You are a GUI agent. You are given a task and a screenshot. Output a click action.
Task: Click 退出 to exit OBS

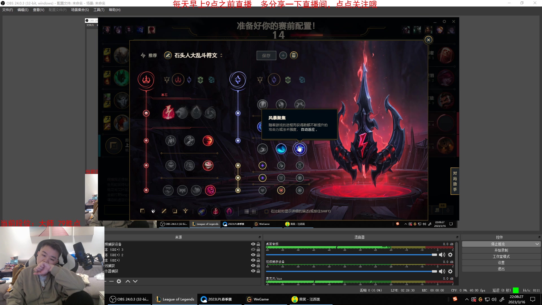(501, 269)
